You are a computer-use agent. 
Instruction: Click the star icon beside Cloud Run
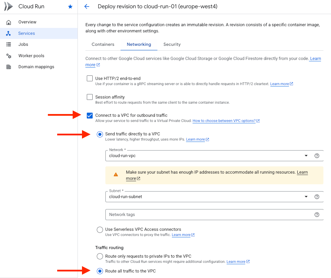tap(70, 7)
